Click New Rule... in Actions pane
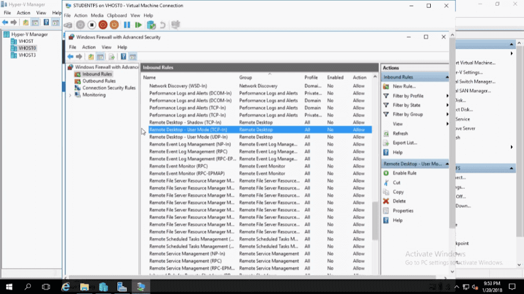524x294 pixels. [404, 86]
